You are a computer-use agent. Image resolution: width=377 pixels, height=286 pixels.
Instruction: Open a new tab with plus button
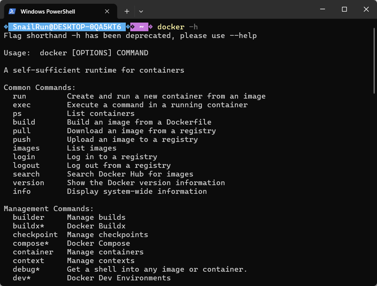click(127, 11)
